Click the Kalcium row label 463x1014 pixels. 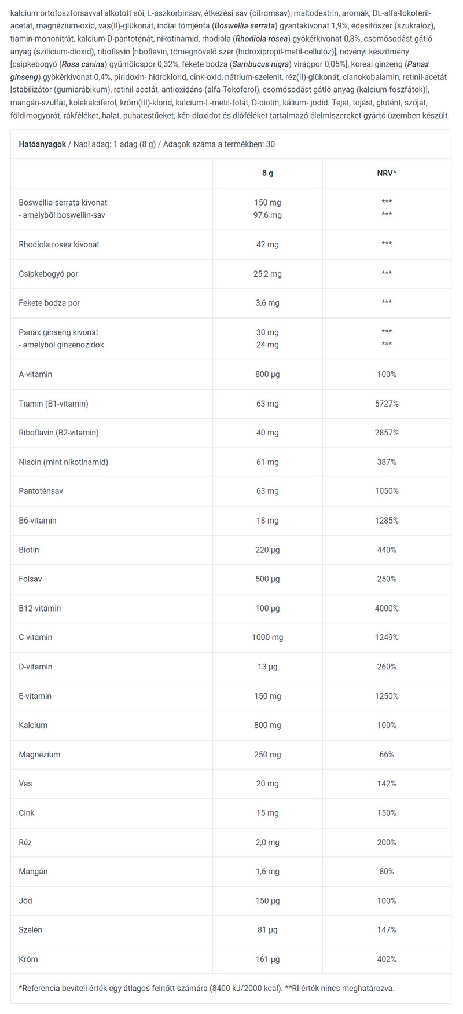pyautogui.click(x=33, y=725)
